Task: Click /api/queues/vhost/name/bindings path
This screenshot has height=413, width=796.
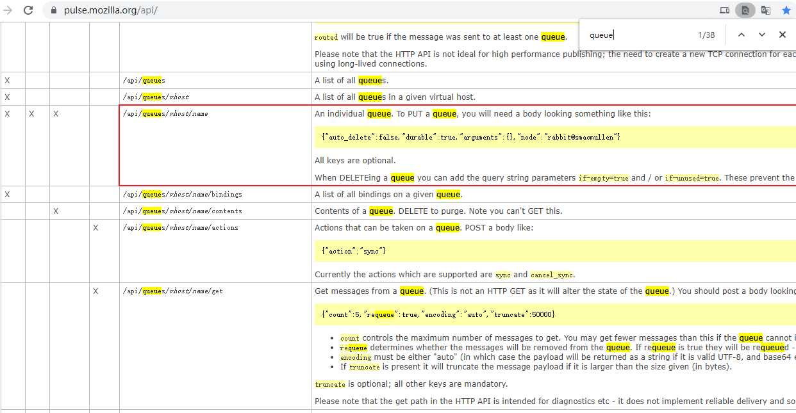Action: (183, 194)
